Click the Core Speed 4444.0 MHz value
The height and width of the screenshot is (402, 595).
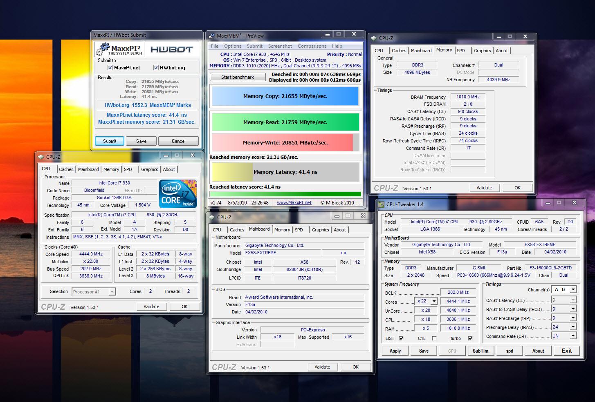91,254
